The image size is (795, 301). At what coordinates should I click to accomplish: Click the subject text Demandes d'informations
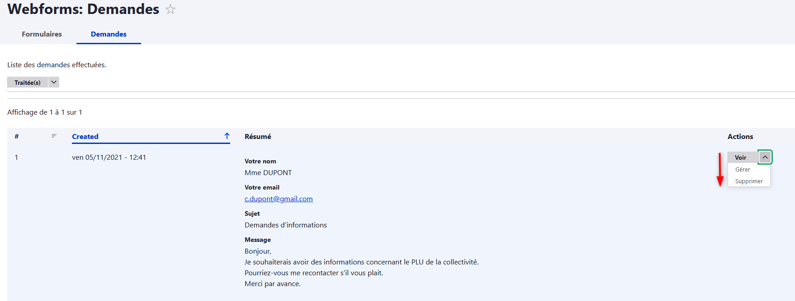(285, 225)
